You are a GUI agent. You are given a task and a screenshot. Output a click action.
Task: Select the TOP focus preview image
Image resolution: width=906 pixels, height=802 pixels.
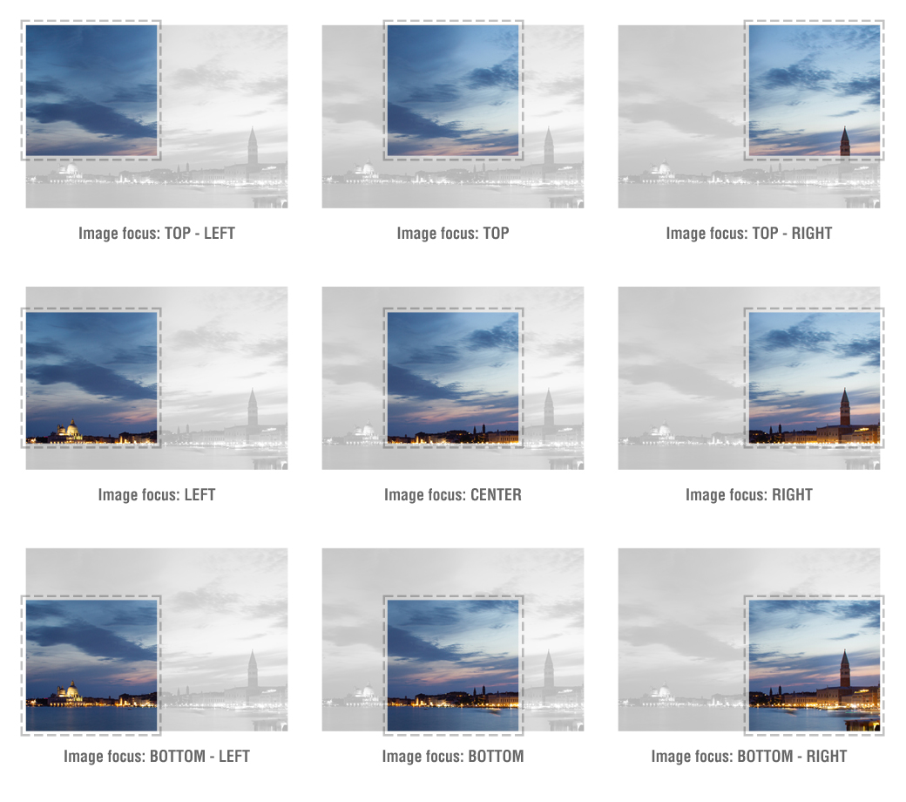click(453, 116)
